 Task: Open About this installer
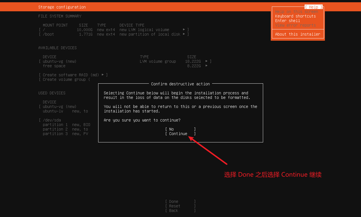[x=298, y=34]
